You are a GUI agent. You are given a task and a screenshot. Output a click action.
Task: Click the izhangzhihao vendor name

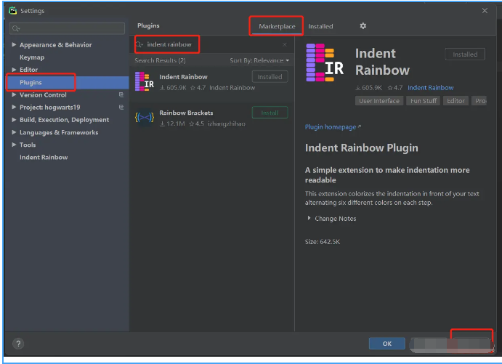(227, 124)
